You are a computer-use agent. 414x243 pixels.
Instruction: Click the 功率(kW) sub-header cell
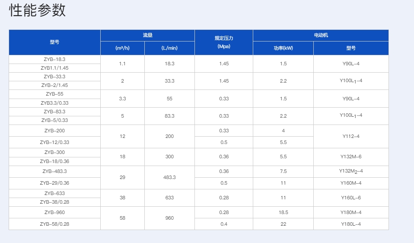[283, 48]
